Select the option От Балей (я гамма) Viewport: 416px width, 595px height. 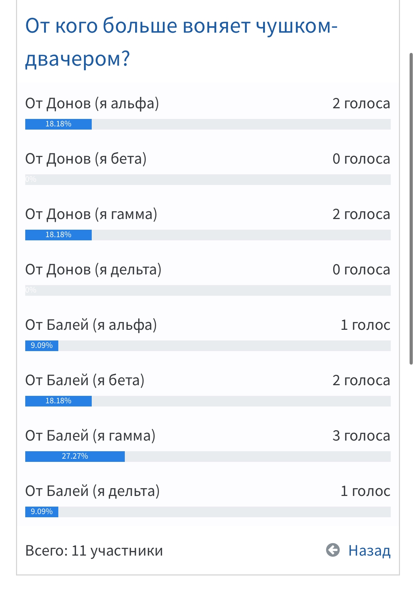pyautogui.click(x=90, y=436)
